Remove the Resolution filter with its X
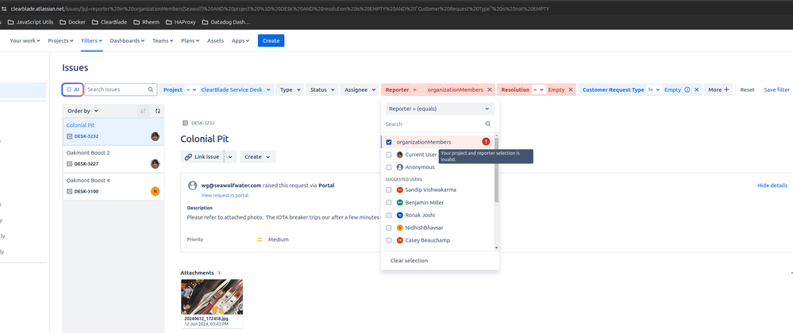Screen dimensions: 793x333 pos(571,90)
